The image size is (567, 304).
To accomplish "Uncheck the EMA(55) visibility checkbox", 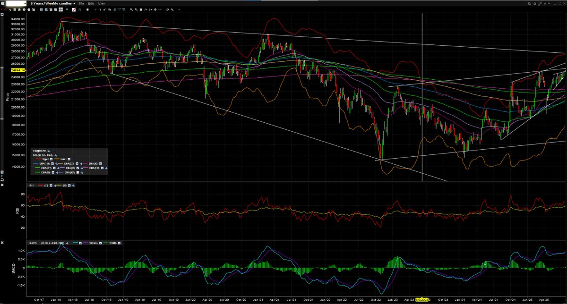I will coord(77,168).
